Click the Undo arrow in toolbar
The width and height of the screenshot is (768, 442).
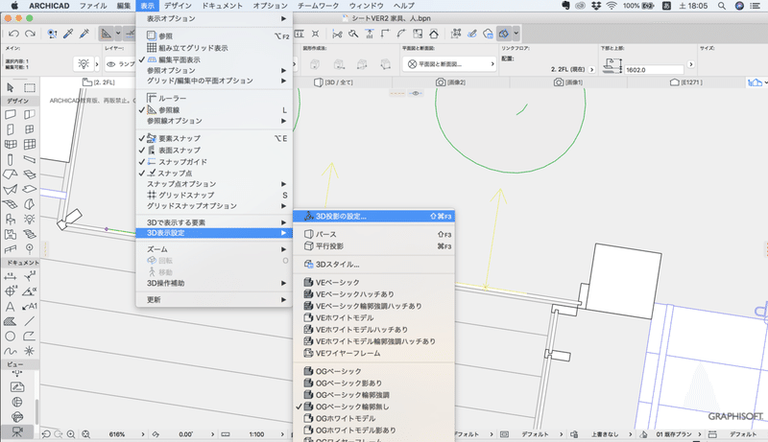(13, 34)
